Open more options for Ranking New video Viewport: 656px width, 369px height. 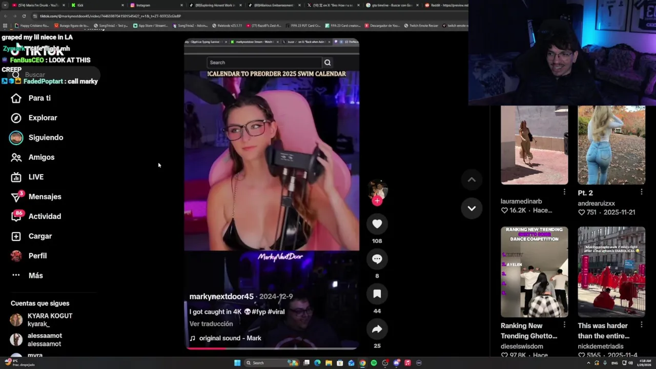point(564,325)
